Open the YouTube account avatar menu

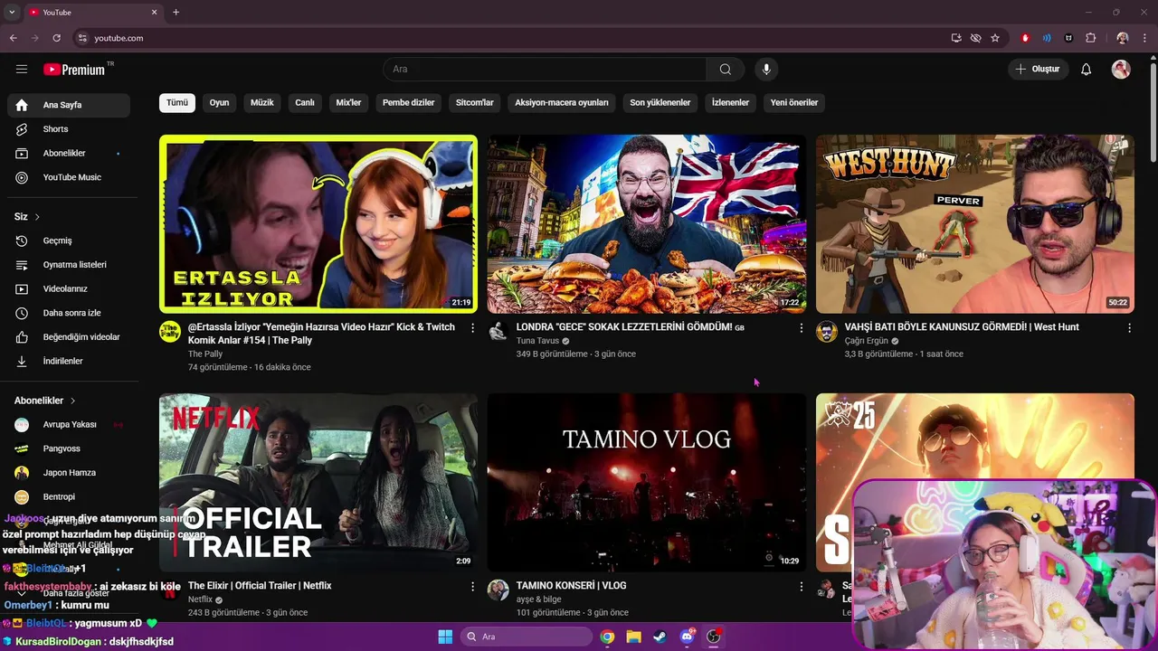click(1121, 70)
